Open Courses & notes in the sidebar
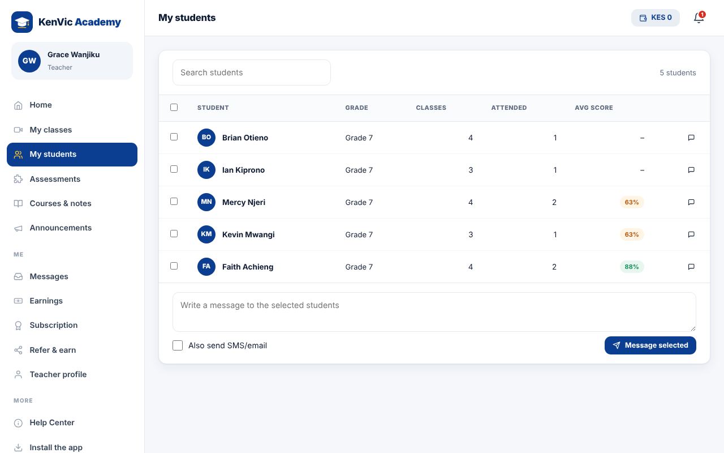 tap(72, 203)
